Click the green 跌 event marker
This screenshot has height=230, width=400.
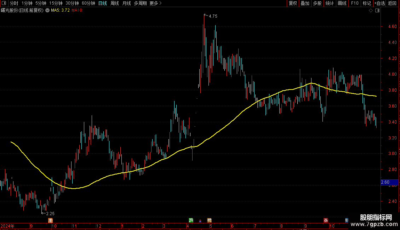[191, 220]
